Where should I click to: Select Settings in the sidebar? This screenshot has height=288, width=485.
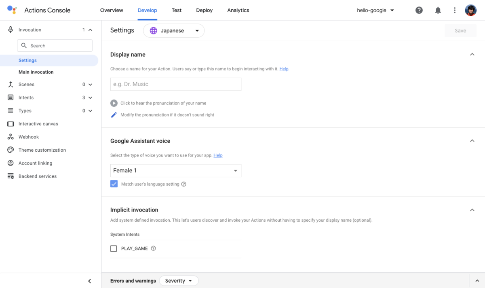49,60
